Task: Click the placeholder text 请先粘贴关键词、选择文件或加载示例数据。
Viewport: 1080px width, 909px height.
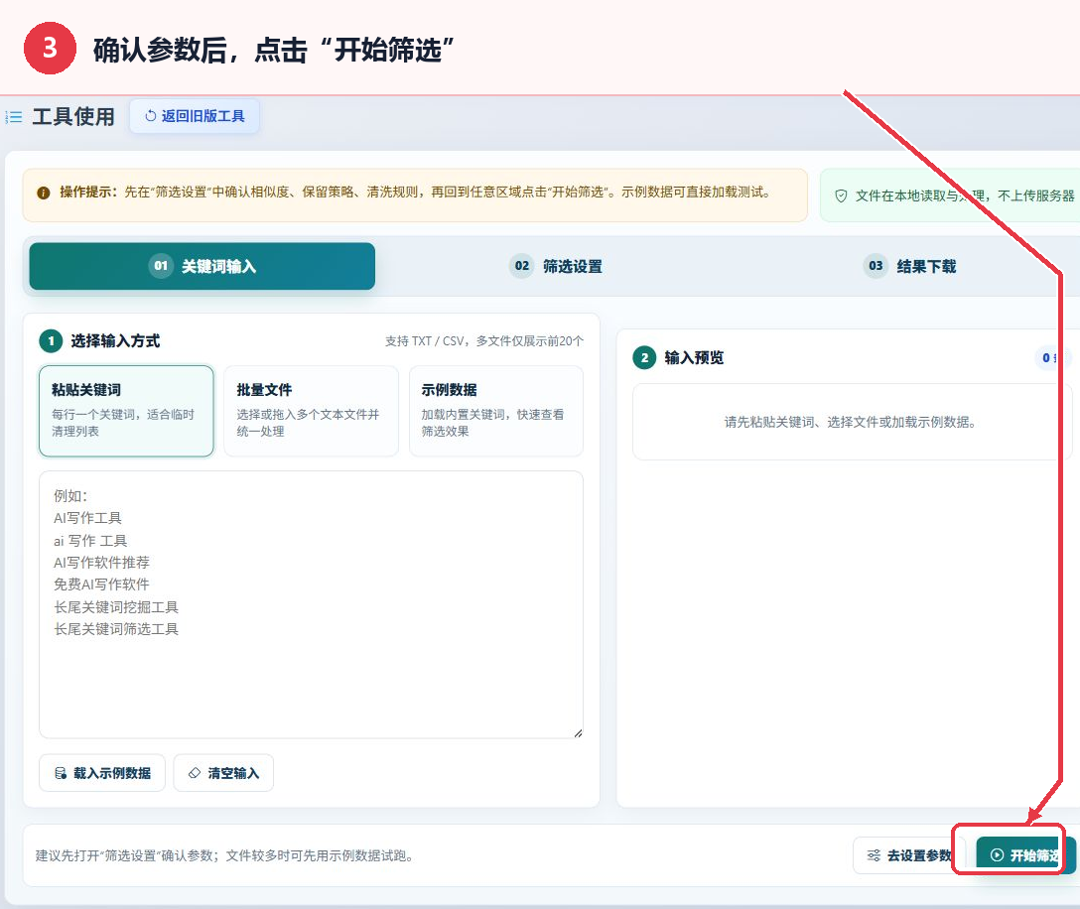Action: [851, 422]
